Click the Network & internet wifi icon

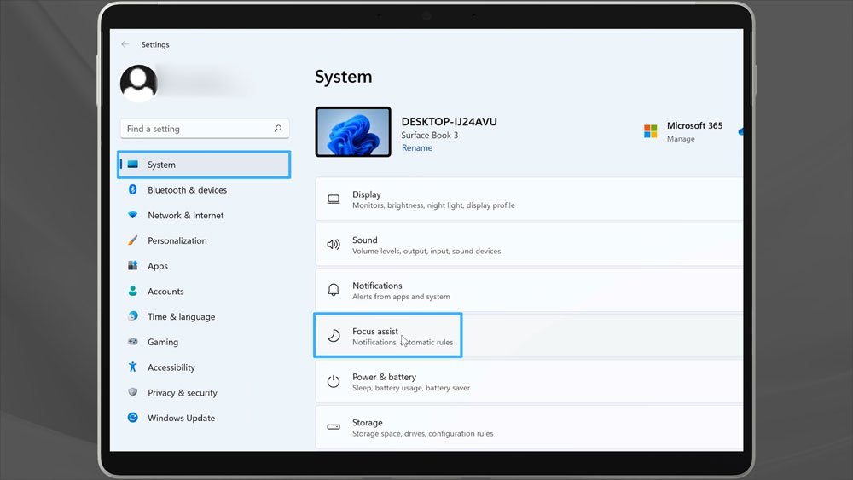(133, 216)
